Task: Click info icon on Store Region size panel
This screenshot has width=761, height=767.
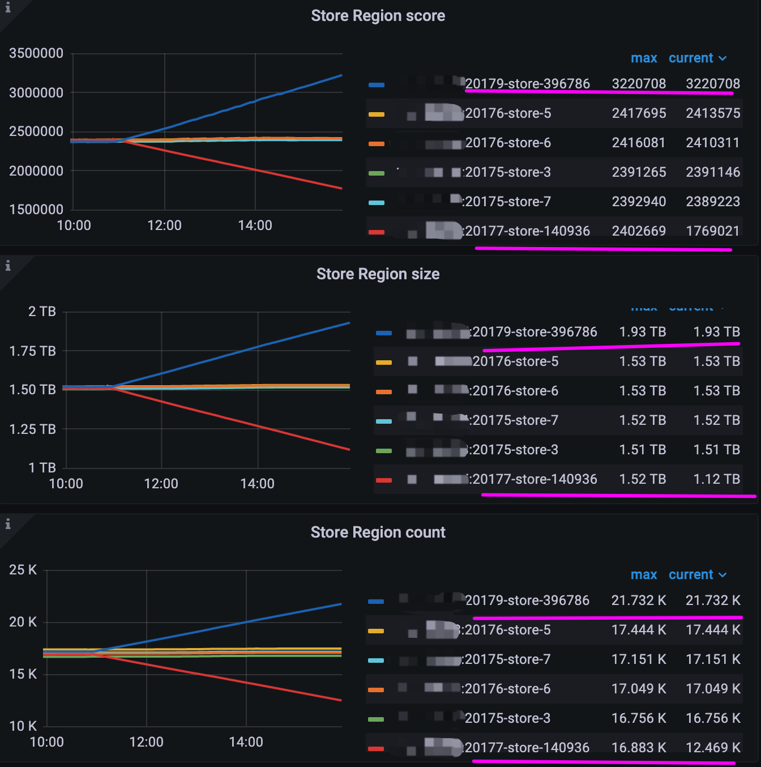Action: click(8, 266)
